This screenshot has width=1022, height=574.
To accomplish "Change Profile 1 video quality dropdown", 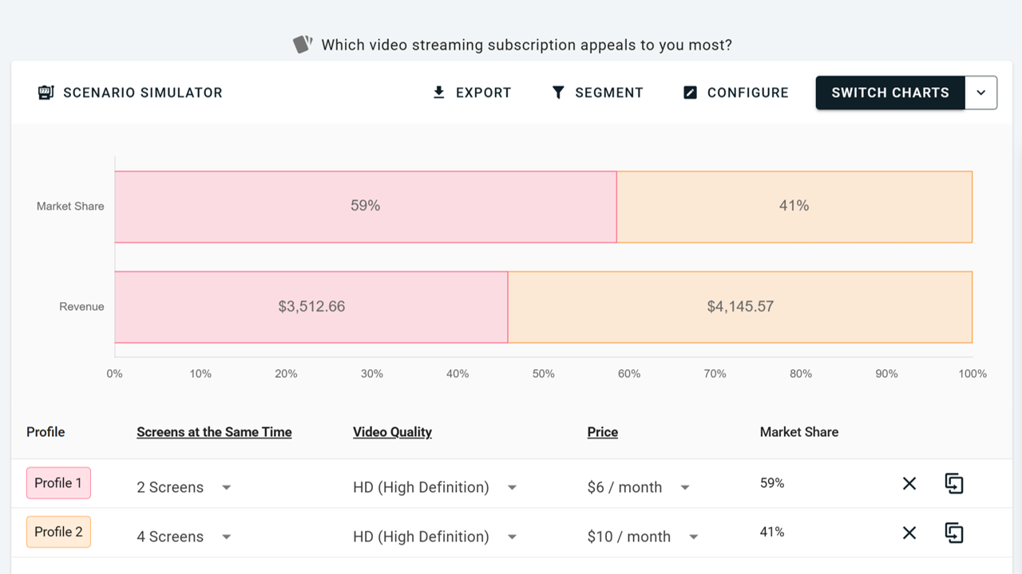I will [x=512, y=487].
